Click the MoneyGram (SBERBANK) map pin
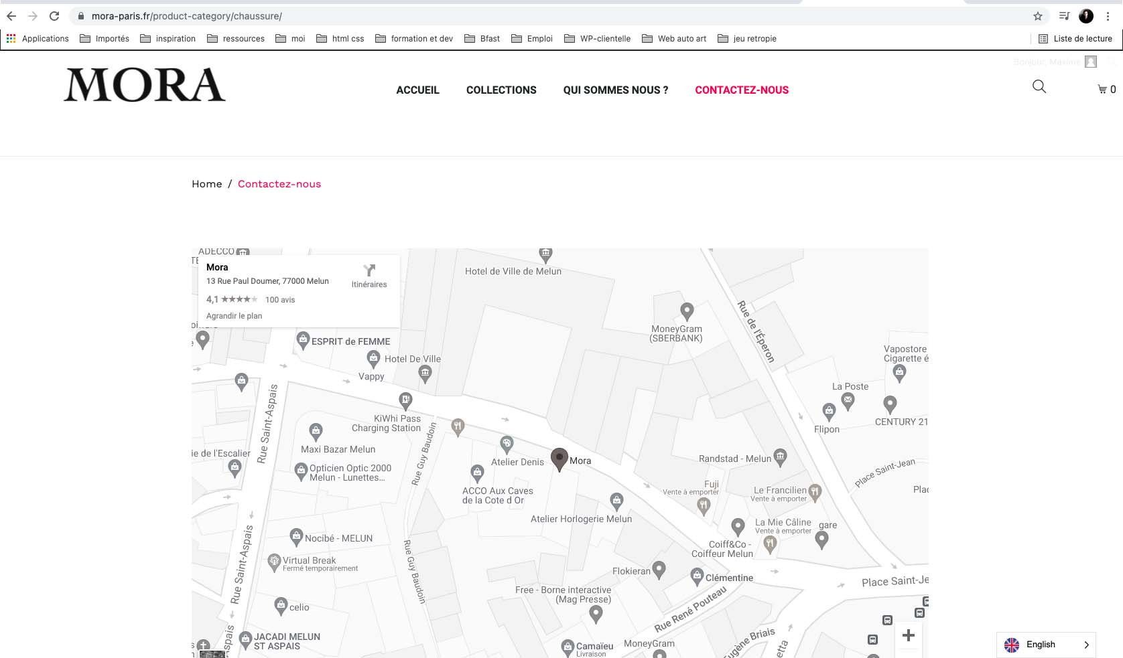The height and width of the screenshot is (658, 1123). tap(687, 311)
